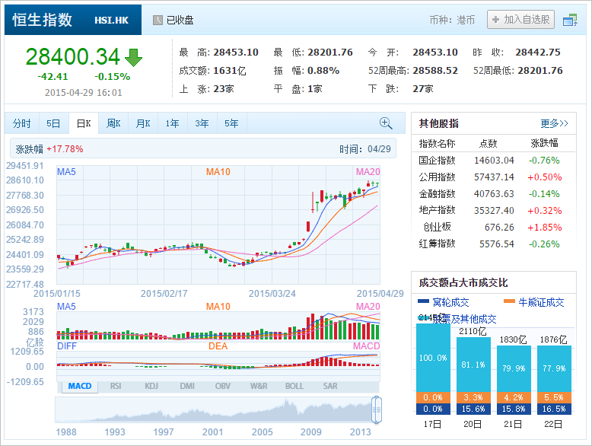Open 红筹指数 index row
Image resolution: width=592 pixels, height=446 pixels.
[x=493, y=244]
